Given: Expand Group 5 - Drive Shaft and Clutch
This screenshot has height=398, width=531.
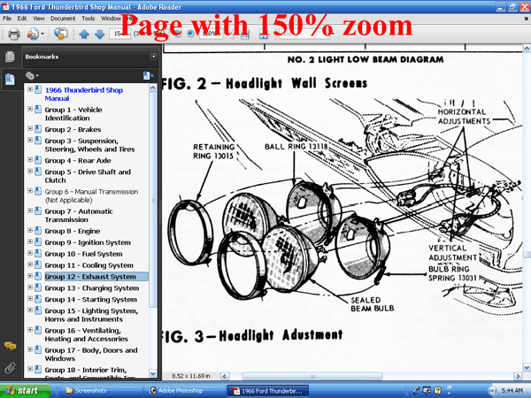Looking at the screenshot, I should click(30, 172).
